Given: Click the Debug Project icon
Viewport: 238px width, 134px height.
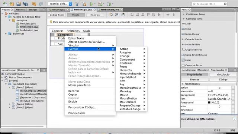Looking at the screenshot, I should point(100,4).
